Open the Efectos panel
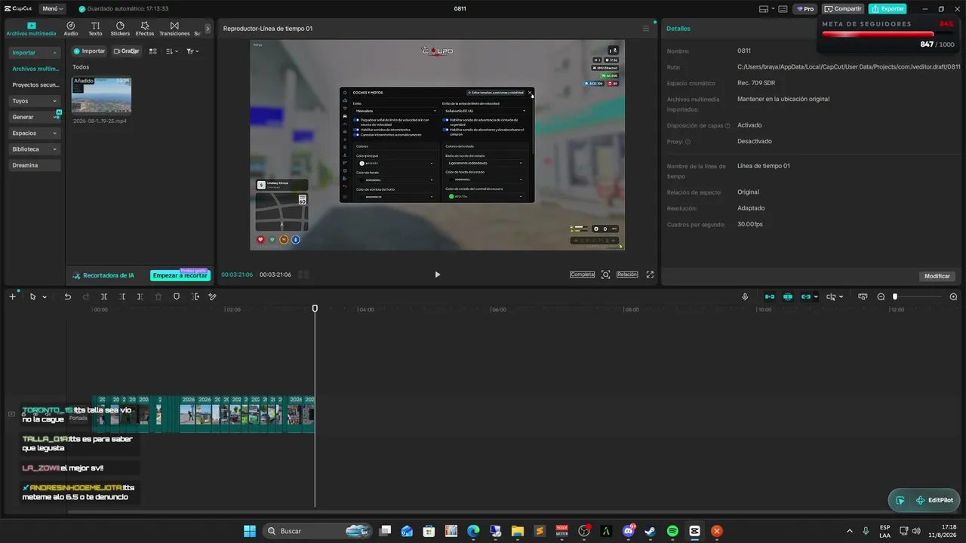This screenshot has width=966, height=543. point(145,29)
